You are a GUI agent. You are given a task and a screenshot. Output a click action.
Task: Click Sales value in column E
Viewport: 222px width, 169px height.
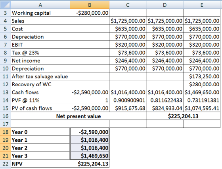pos(202,21)
